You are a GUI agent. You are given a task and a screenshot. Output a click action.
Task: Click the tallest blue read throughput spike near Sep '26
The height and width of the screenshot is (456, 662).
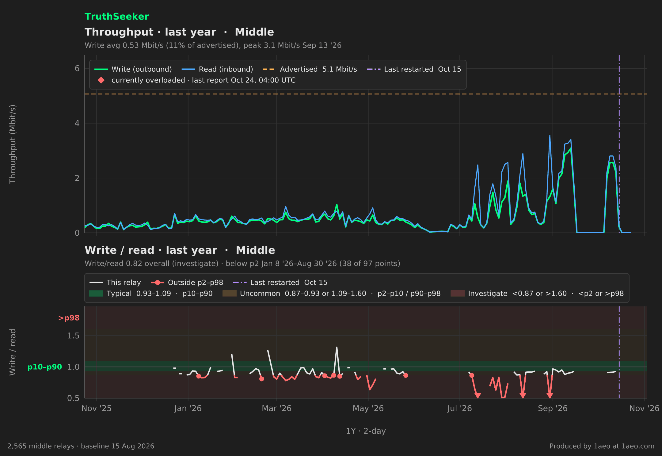550,136
